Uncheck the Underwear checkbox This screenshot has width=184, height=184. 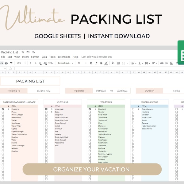(46, 109)
